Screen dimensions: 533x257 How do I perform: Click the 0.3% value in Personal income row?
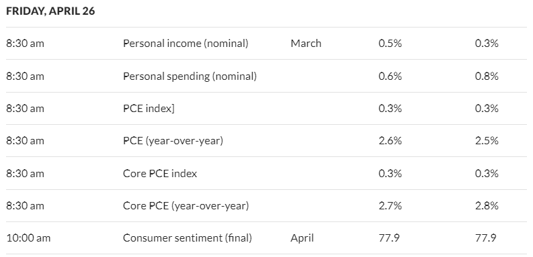pos(487,44)
